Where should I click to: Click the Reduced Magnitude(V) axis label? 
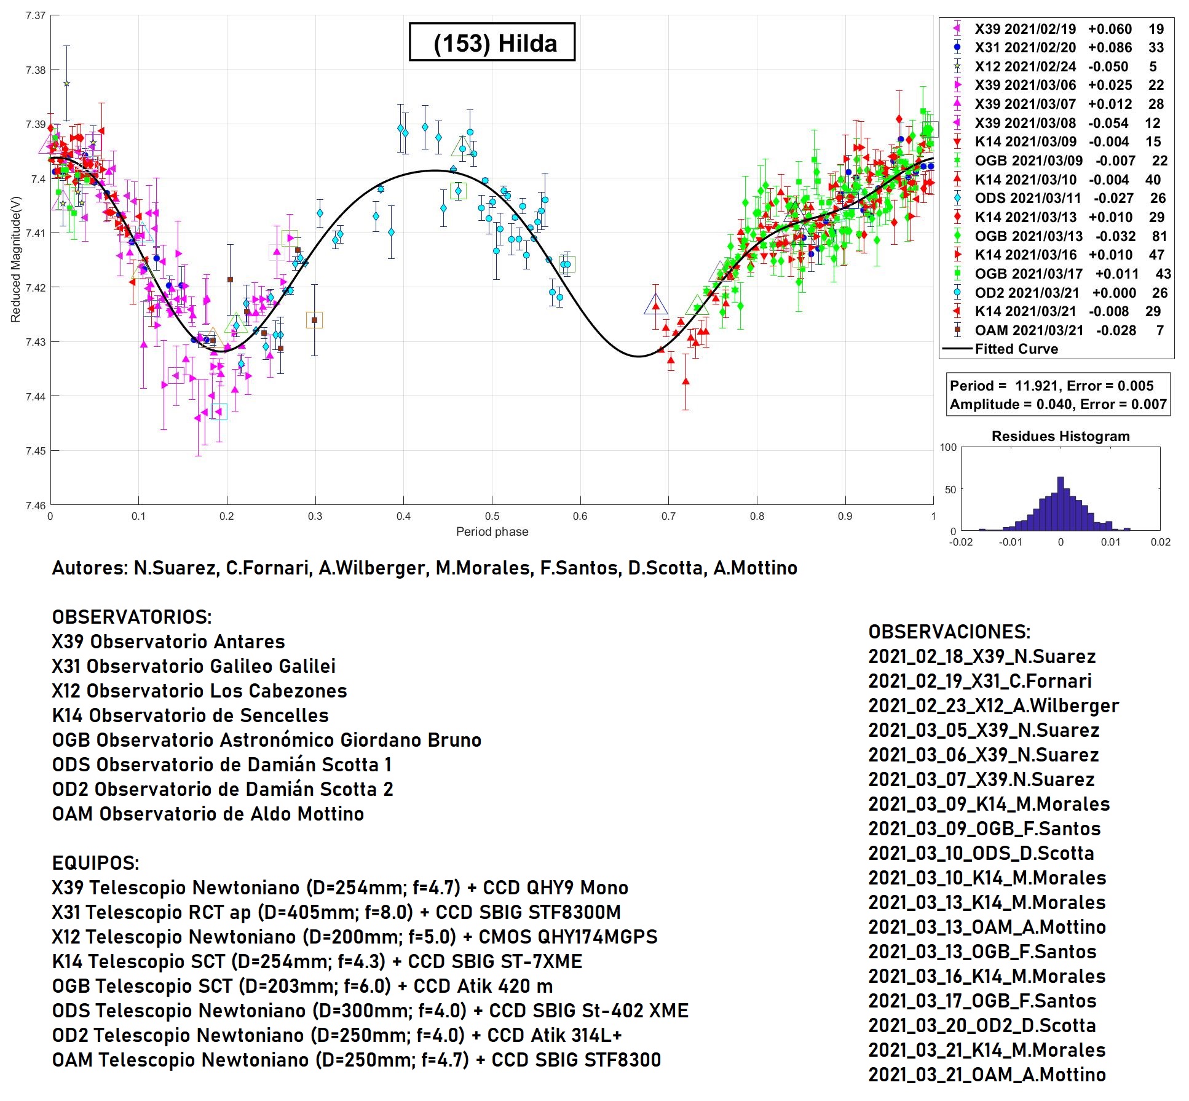pyautogui.click(x=15, y=260)
